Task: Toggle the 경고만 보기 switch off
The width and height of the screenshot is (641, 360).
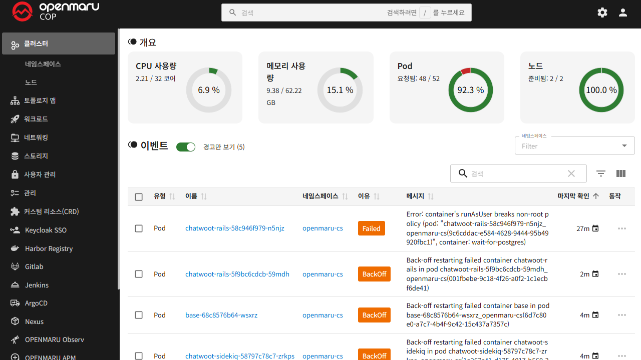Action: tap(186, 147)
